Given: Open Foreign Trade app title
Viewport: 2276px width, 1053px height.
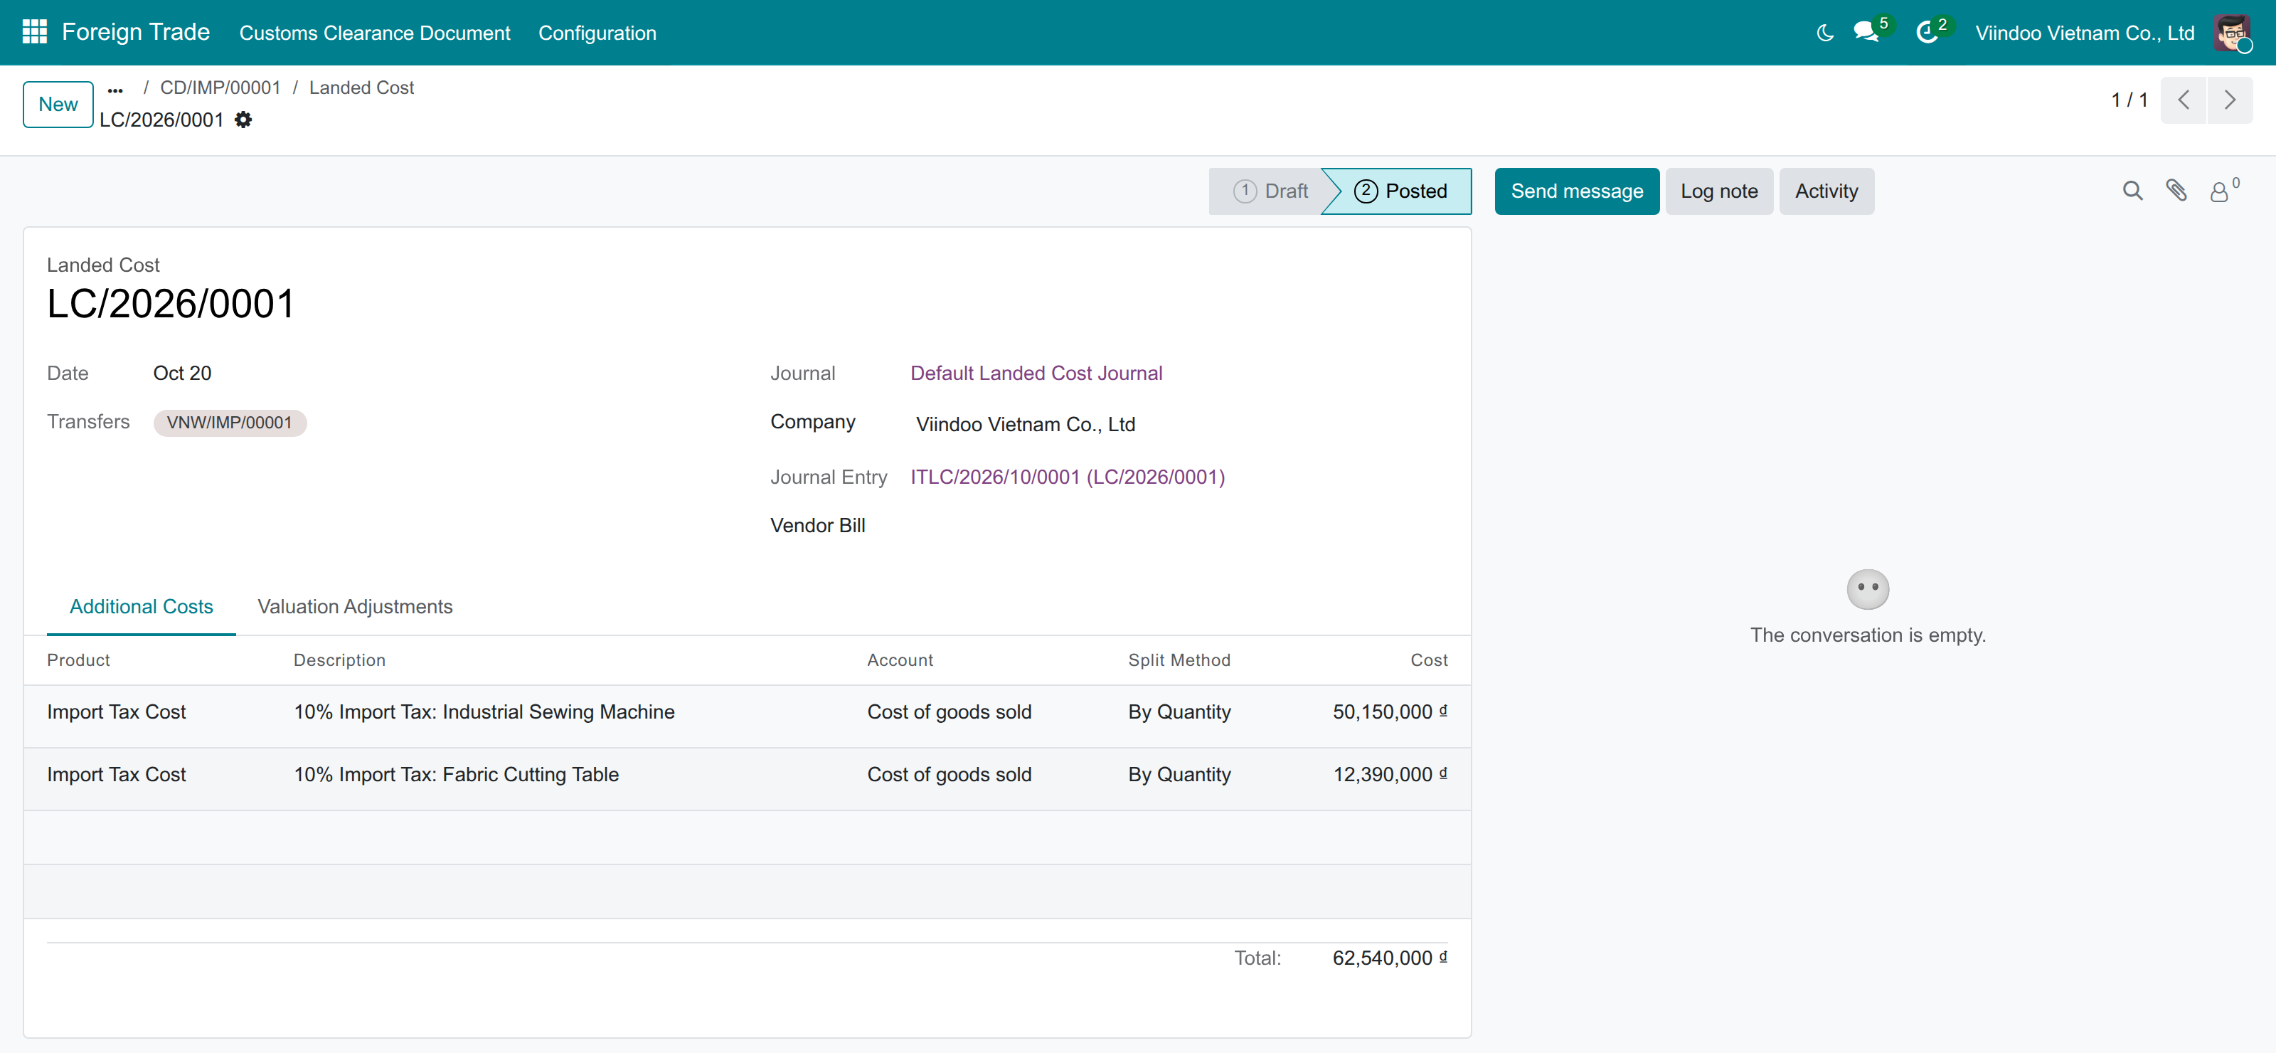Looking at the screenshot, I should coord(135,32).
